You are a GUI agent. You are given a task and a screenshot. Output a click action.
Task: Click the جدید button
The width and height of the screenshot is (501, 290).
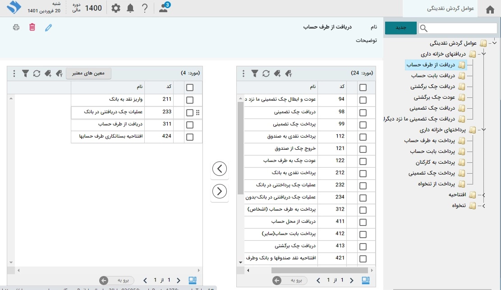400,28
